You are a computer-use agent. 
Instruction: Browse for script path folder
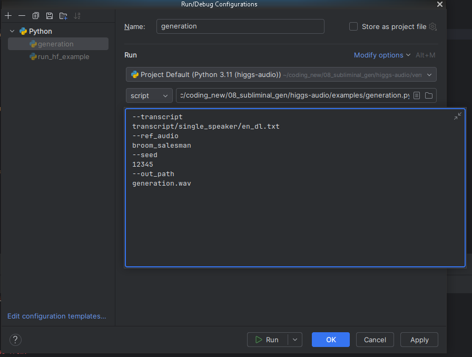pos(428,95)
